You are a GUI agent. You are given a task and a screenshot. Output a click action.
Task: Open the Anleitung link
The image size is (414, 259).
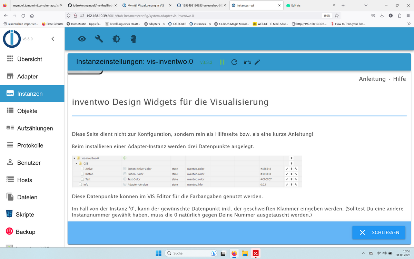click(372, 79)
